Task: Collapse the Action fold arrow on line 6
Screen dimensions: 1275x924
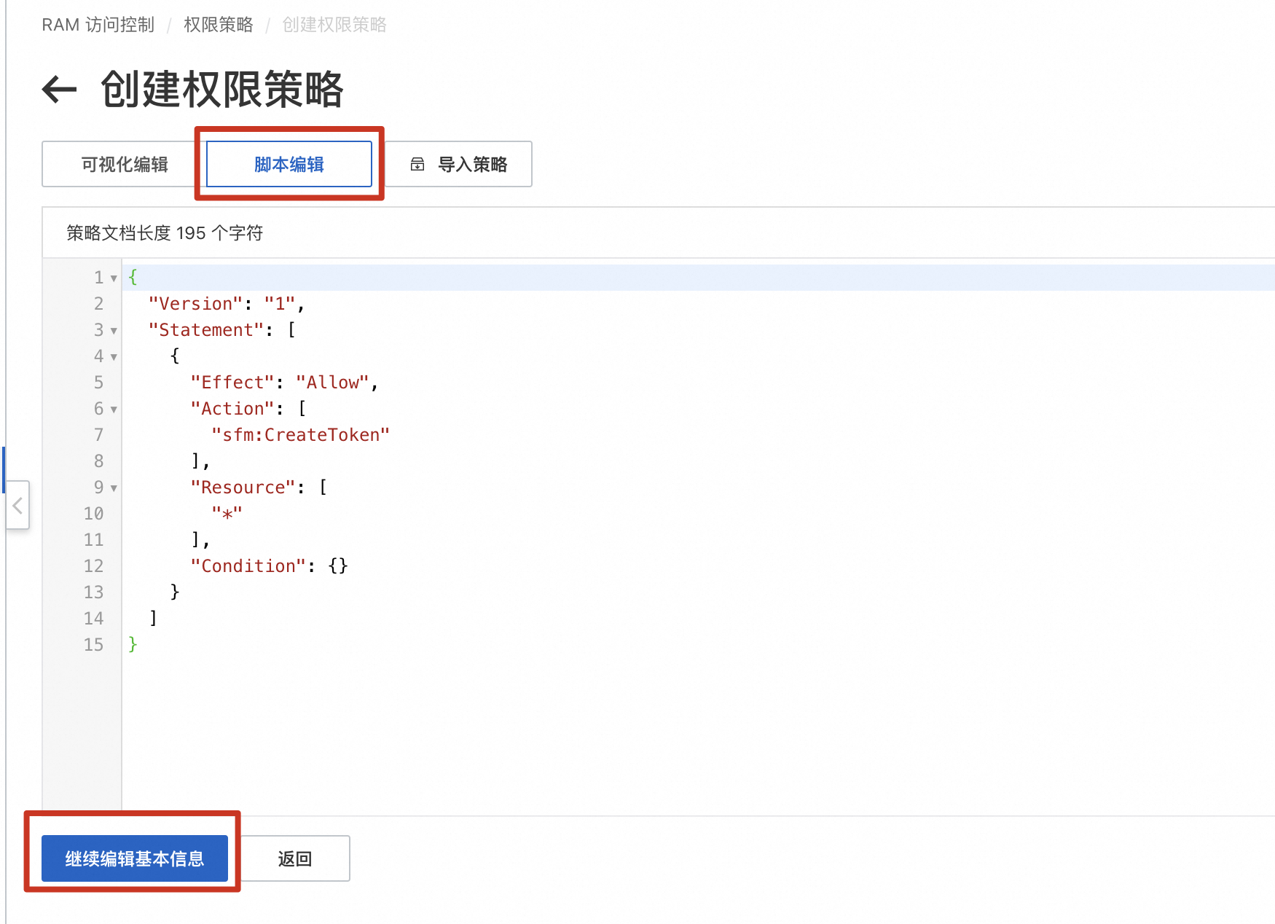Action: pyautogui.click(x=114, y=410)
